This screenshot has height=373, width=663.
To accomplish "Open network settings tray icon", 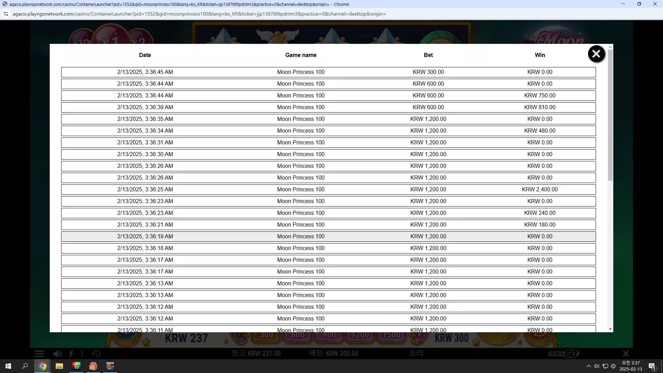I will [605, 366].
